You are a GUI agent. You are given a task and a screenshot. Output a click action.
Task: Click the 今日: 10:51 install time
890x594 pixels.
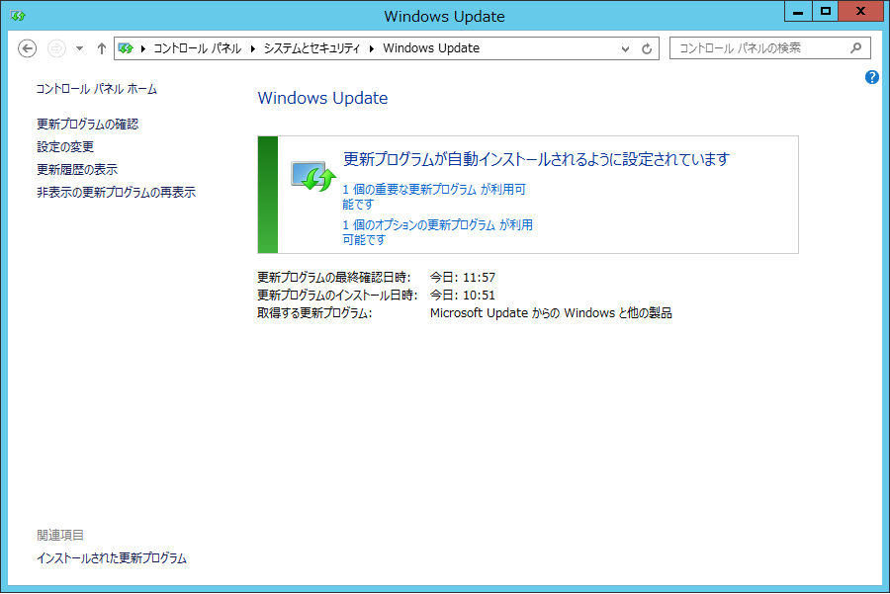pos(463,295)
